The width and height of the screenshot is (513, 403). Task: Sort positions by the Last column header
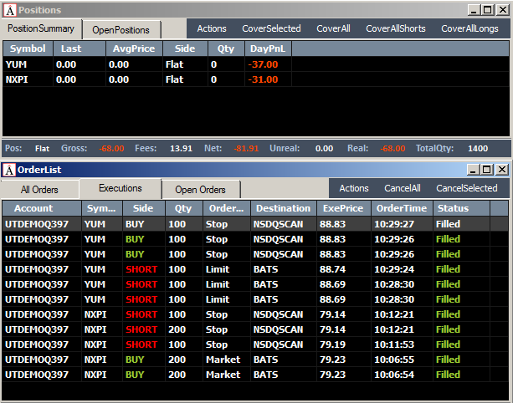pyautogui.click(x=80, y=48)
